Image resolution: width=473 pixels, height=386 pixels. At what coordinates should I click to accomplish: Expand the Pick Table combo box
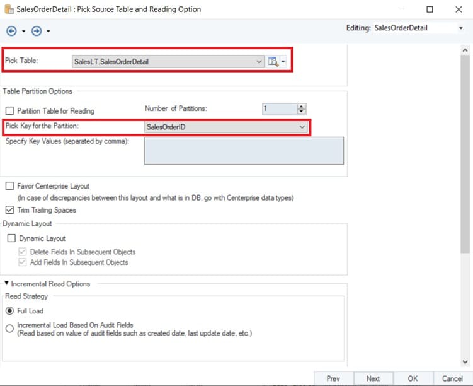click(x=259, y=62)
